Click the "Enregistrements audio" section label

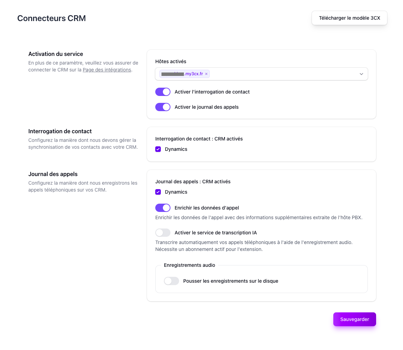[x=189, y=265]
